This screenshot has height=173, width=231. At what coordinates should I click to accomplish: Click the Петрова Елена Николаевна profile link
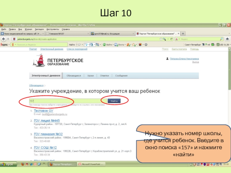[184, 59]
